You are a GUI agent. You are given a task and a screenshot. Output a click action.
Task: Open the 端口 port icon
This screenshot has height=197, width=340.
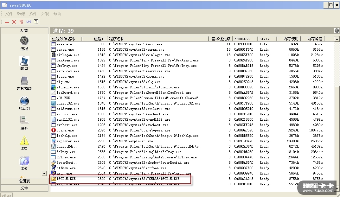click(24, 61)
